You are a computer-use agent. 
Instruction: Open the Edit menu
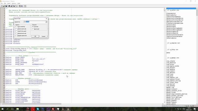click(5, 3)
